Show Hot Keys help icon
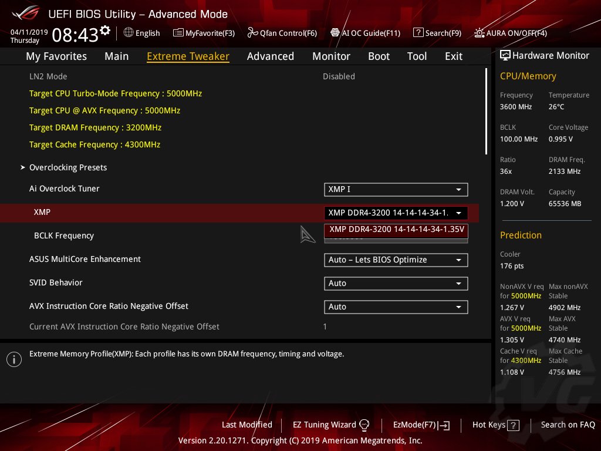Screen dimensions: 601x451 513,425
